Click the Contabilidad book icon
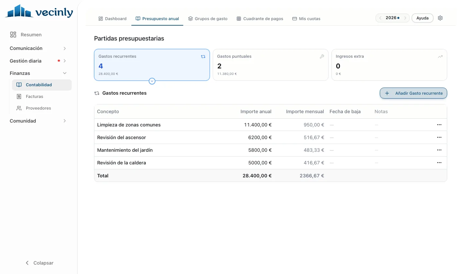The height and width of the screenshot is (274, 467). coord(19,85)
